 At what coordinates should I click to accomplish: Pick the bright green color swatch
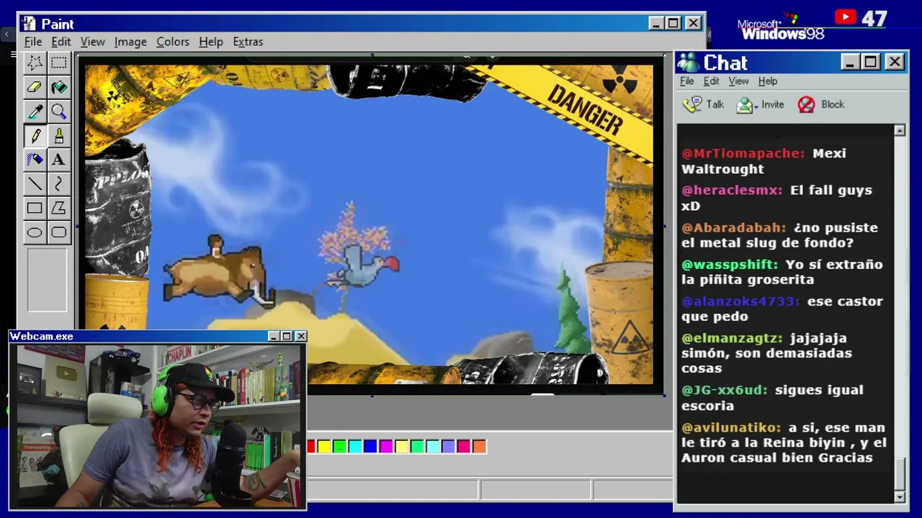click(x=339, y=447)
